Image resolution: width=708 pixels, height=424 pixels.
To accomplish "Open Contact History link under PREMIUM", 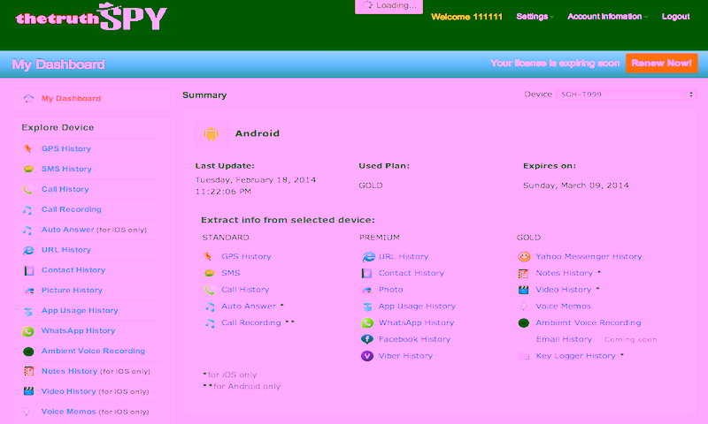I will coord(411,273).
